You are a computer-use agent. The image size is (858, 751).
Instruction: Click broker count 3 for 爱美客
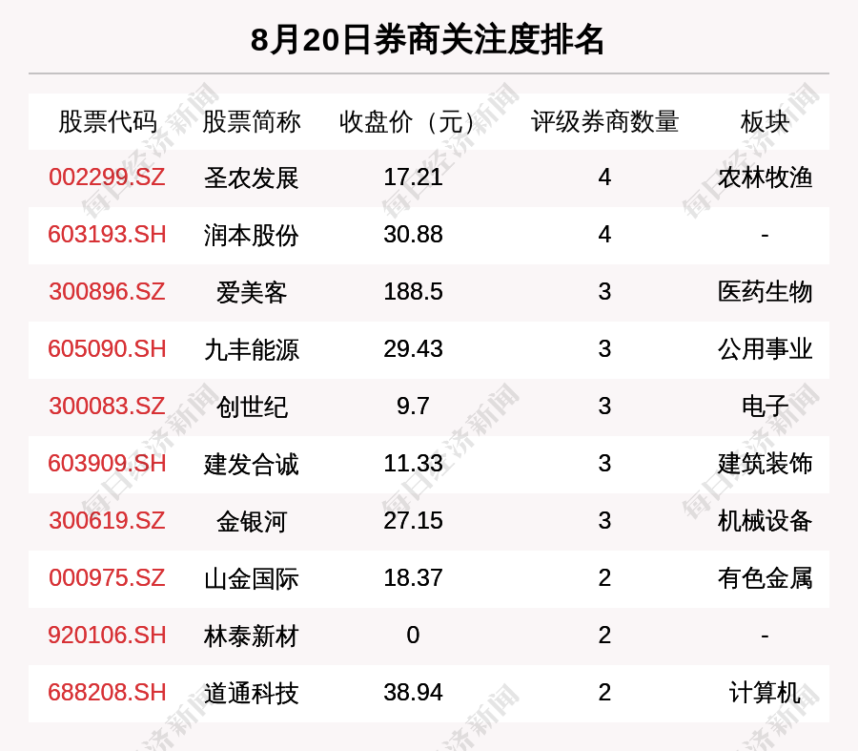[604, 291]
